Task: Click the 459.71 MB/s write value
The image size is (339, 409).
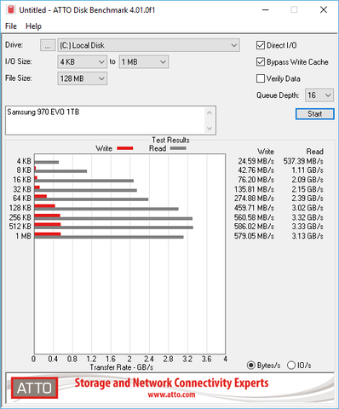Action: click(254, 208)
